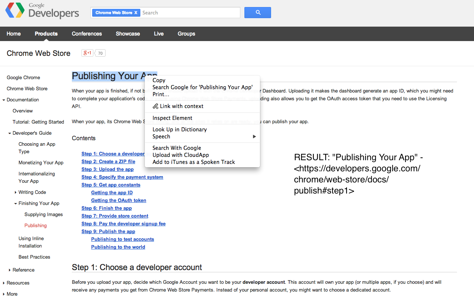Image resolution: width=474 pixels, height=296 pixels.
Task: Open the Groups nav tab
Action: click(186, 34)
